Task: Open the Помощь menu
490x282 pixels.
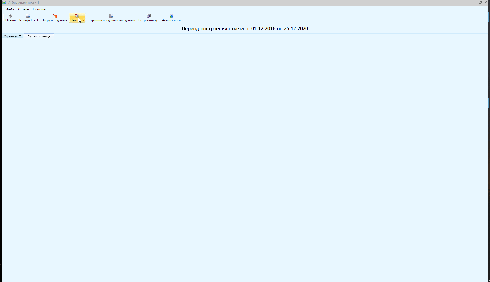Action: [x=39, y=9]
